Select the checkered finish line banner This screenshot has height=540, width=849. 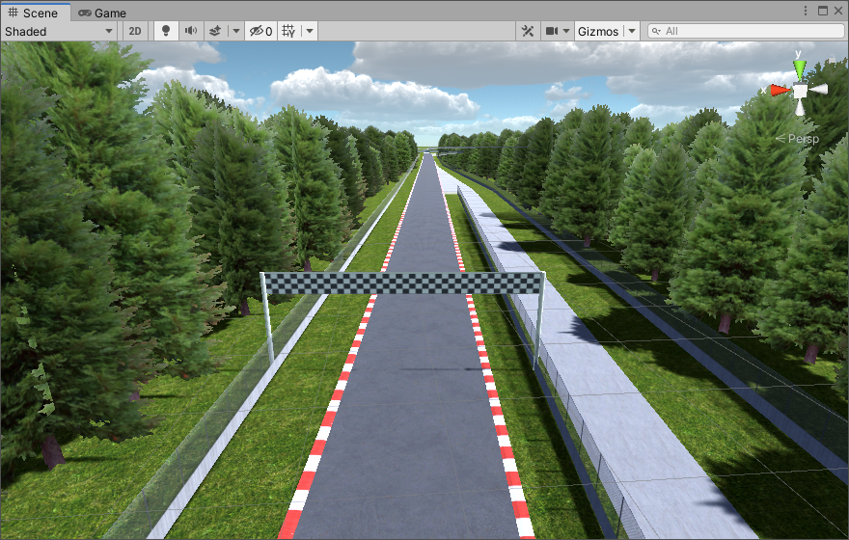(404, 283)
